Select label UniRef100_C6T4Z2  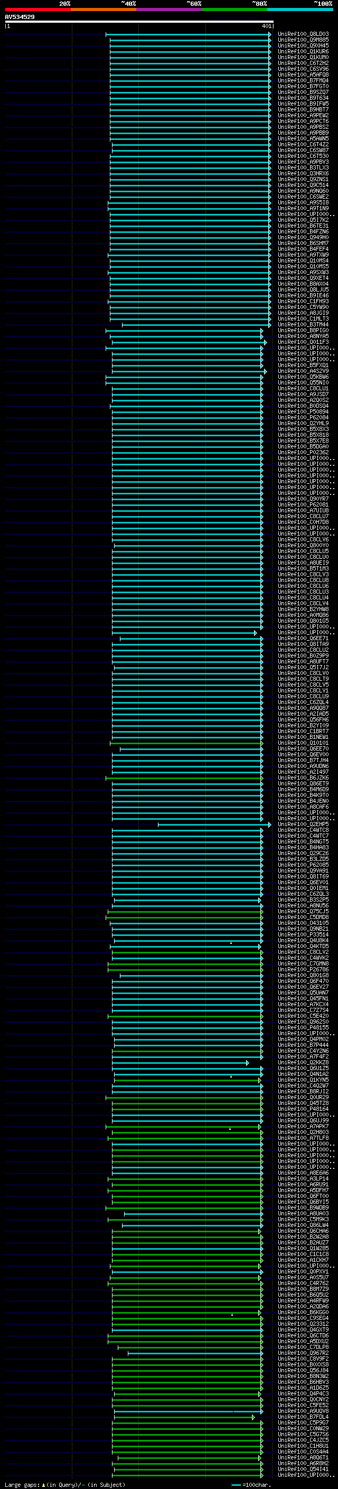303,145
